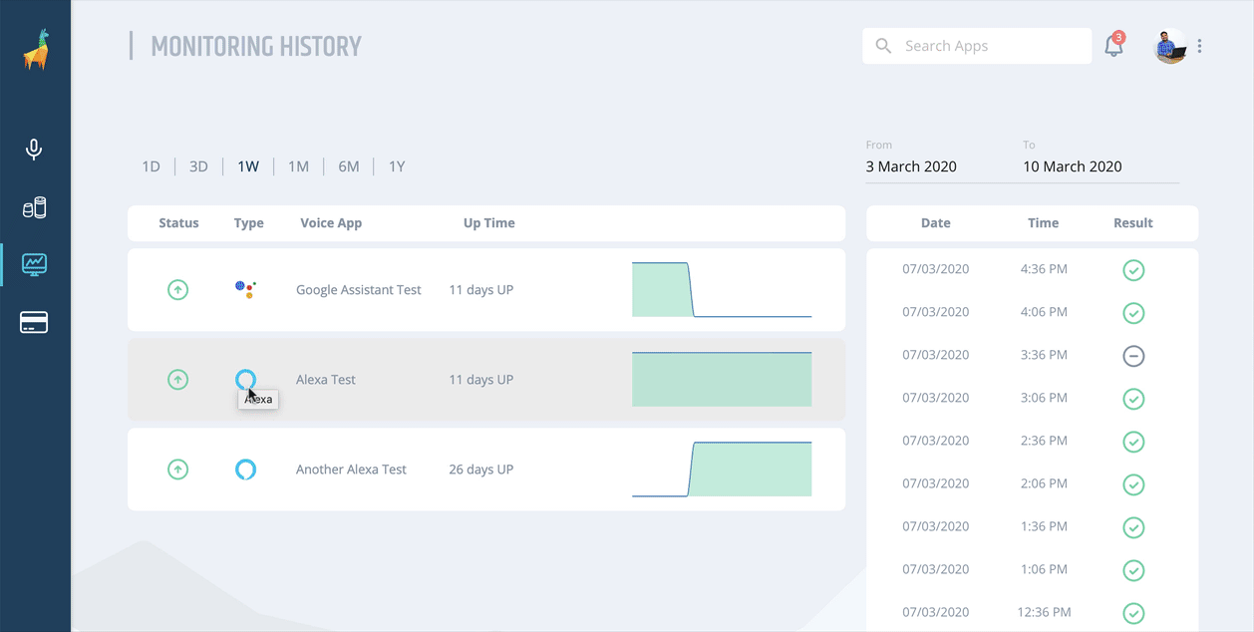Open the Another Alexa Test app name

pos(351,470)
